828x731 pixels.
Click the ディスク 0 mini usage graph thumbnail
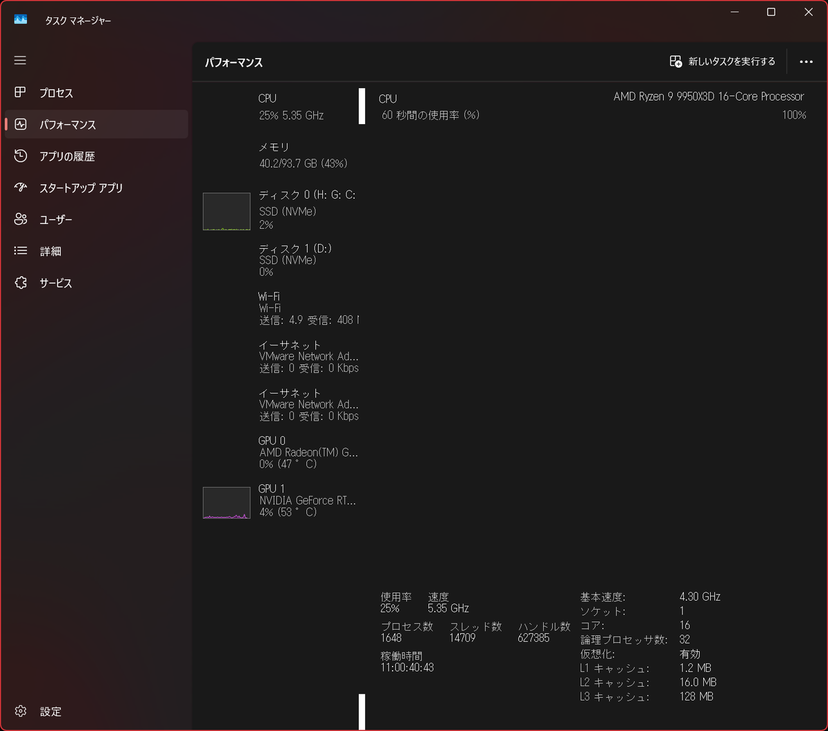click(x=226, y=211)
